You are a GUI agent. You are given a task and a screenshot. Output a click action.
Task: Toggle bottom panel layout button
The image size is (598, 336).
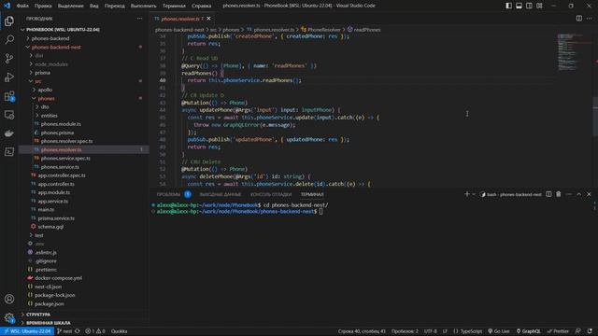point(520,6)
